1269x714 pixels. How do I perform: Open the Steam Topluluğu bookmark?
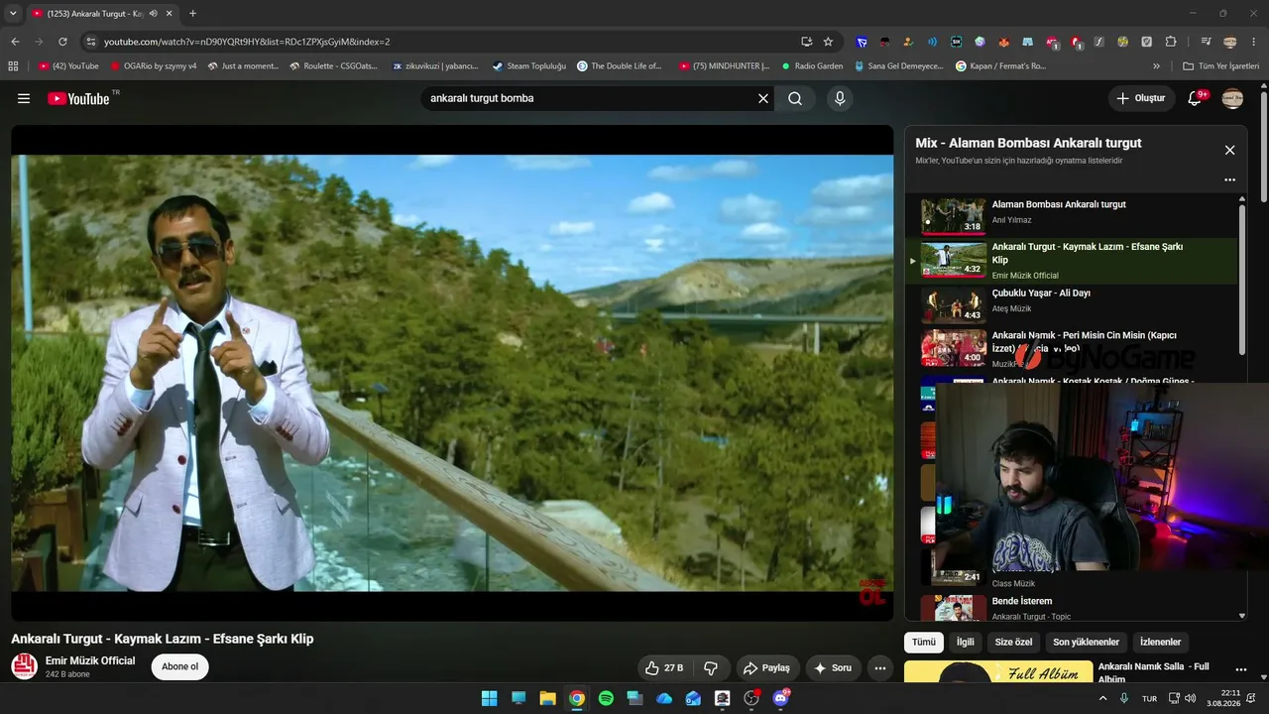click(x=528, y=66)
